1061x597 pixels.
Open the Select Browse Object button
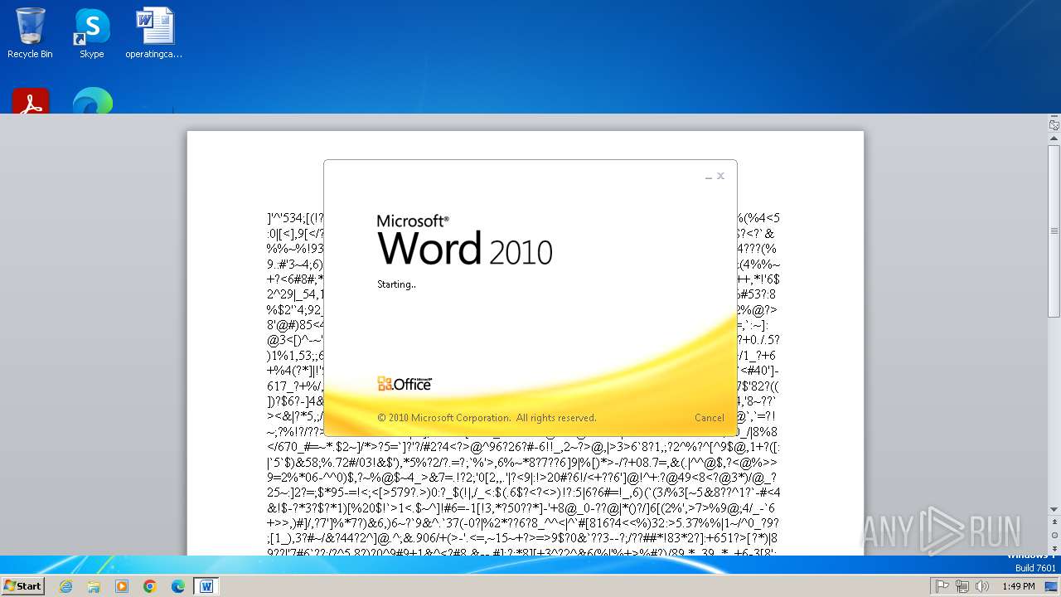click(x=1054, y=536)
